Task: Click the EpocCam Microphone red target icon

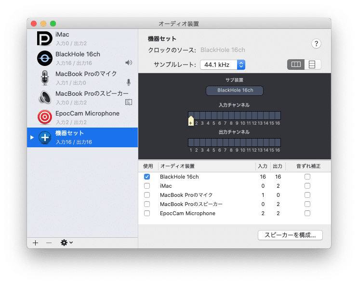Action: coord(45,117)
